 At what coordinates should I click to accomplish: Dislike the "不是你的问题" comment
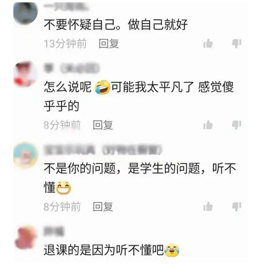tap(237, 206)
